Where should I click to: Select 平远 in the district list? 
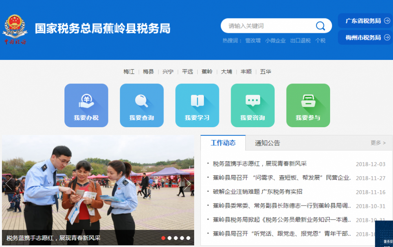click(x=187, y=72)
